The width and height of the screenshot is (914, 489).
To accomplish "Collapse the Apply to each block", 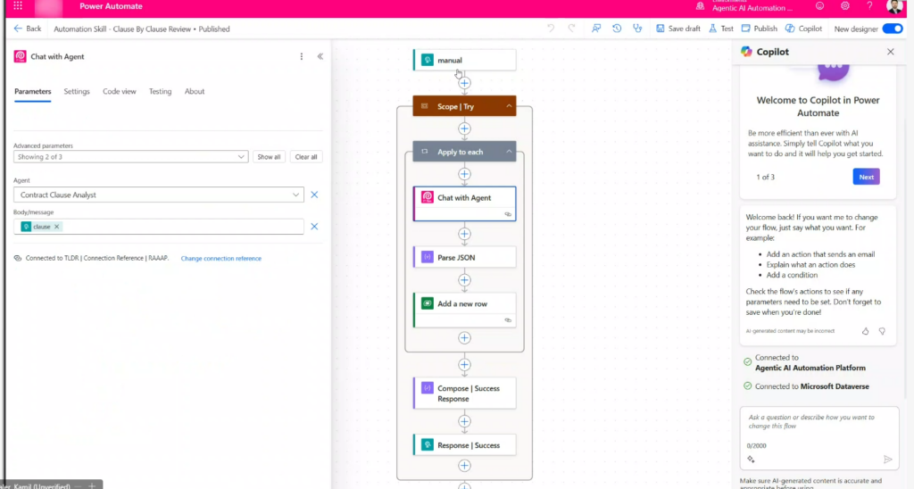I will 509,152.
